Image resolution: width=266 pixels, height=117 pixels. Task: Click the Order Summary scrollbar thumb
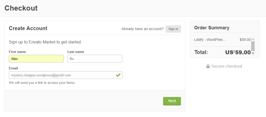coord(253,46)
